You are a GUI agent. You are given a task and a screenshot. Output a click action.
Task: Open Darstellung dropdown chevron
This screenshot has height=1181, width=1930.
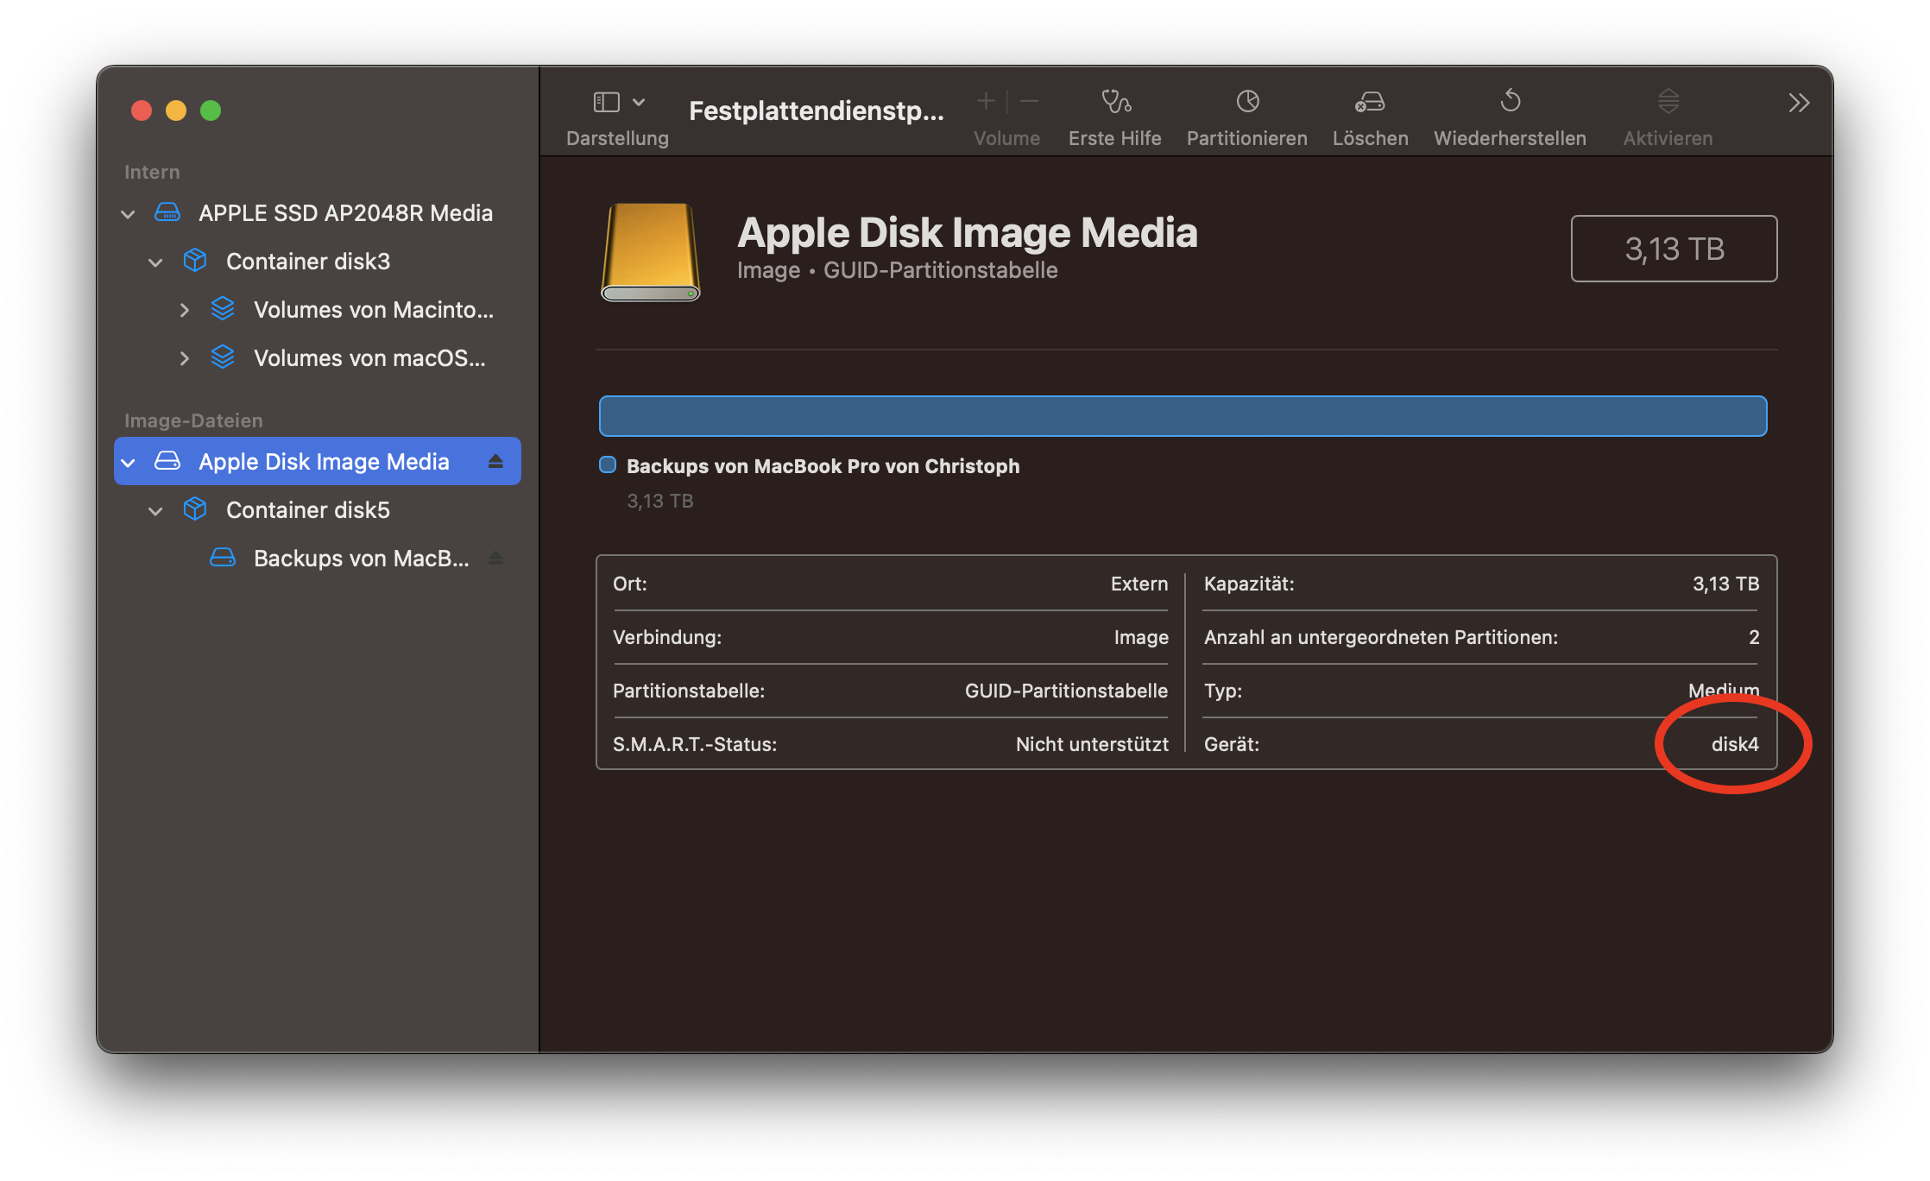pos(639,102)
